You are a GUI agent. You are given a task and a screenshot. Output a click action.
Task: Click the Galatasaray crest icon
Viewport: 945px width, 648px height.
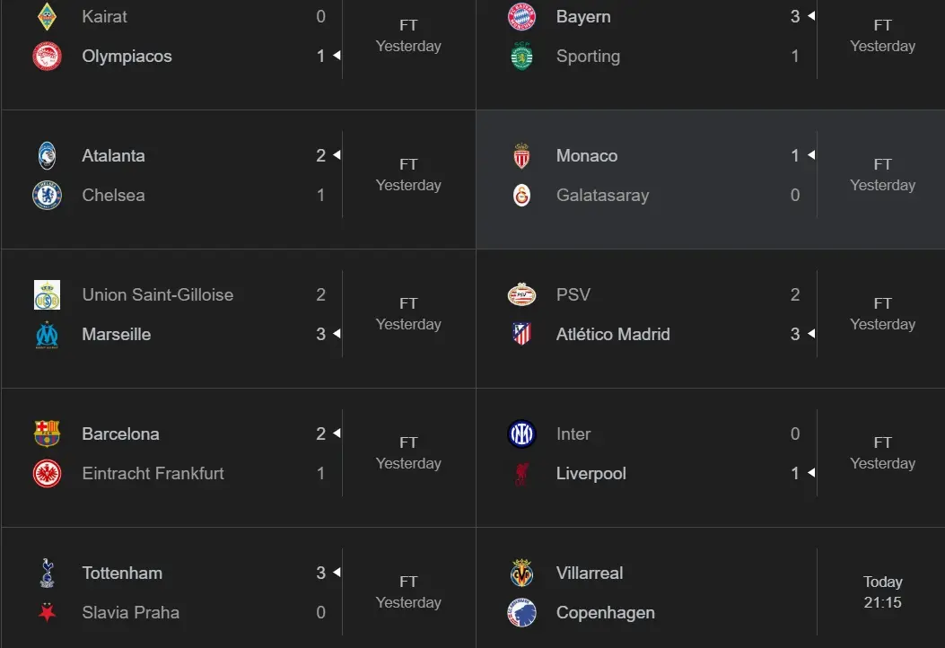521,195
